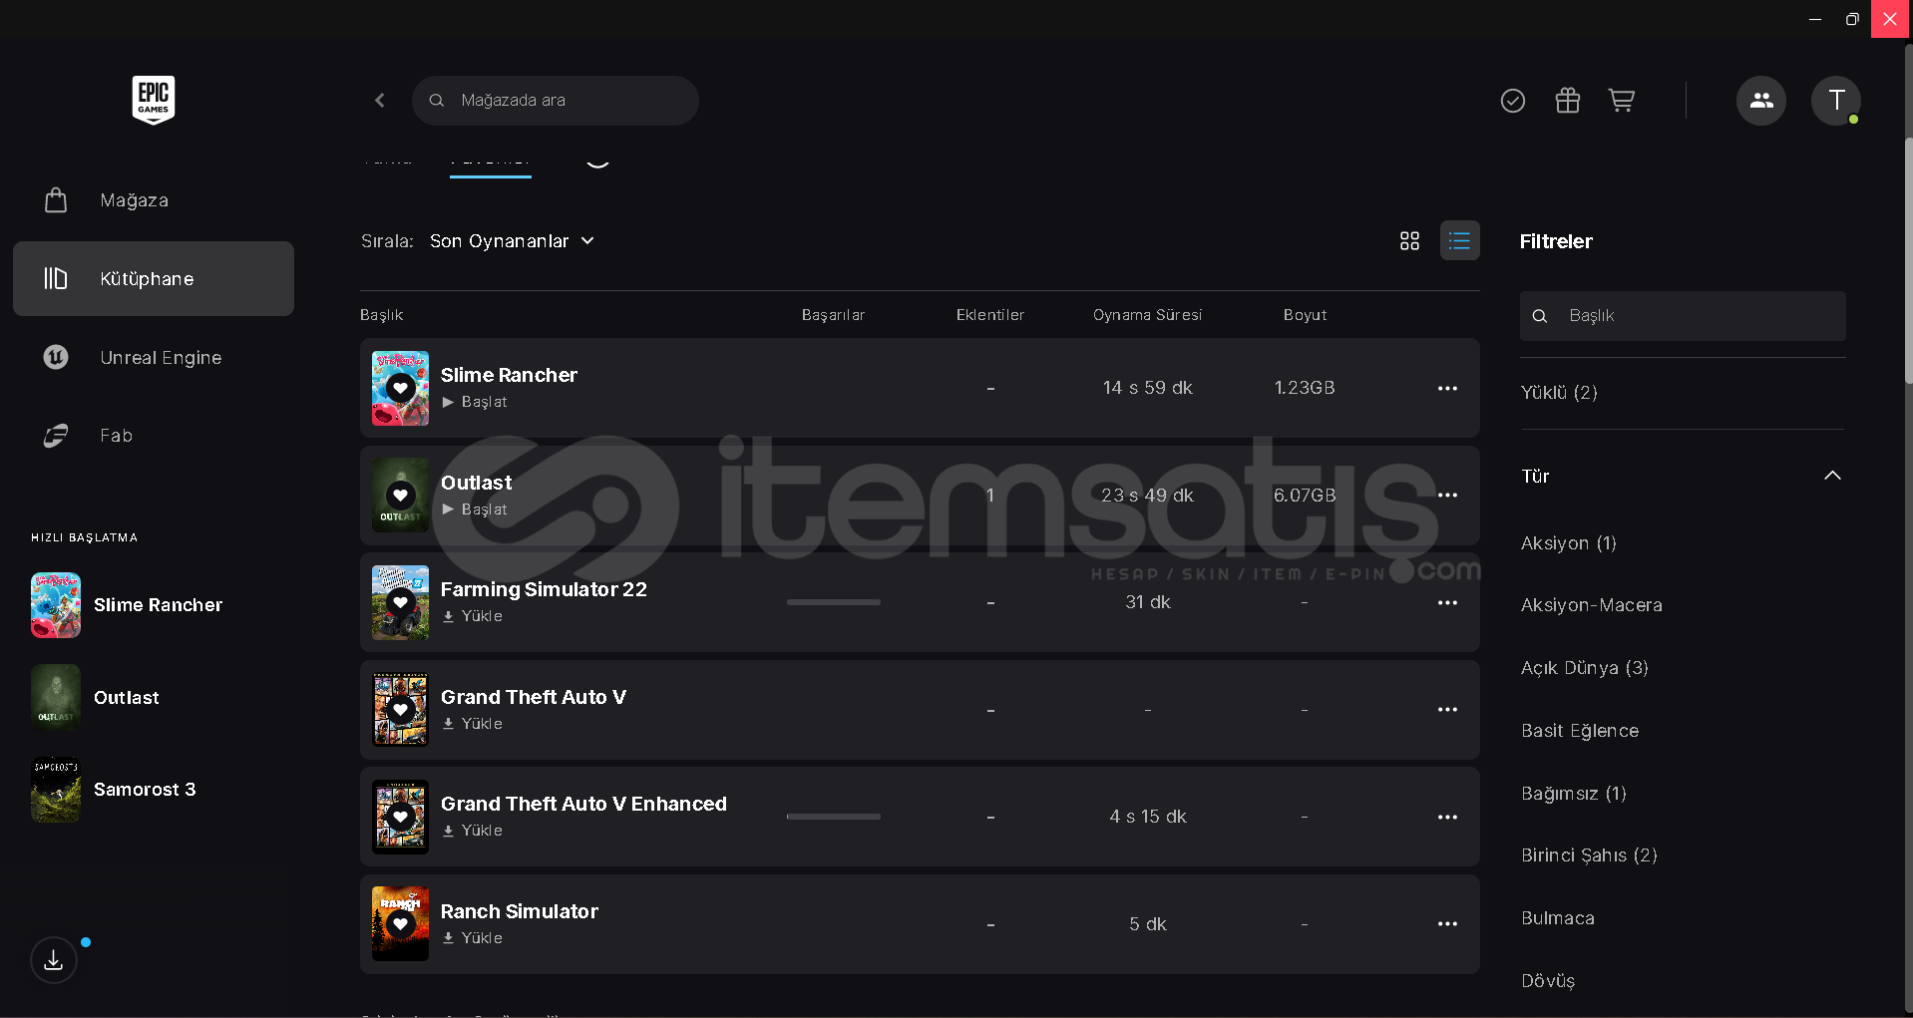Open the shopping cart
The width and height of the screenshot is (1913, 1018).
click(x=1622, y=101)
